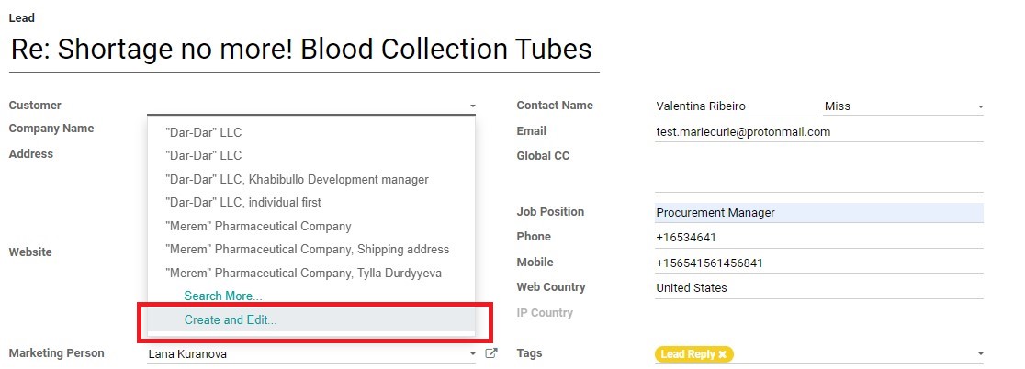1025x369 pixels.
Task: Click the Email field
Action: [x=819, y=132]
